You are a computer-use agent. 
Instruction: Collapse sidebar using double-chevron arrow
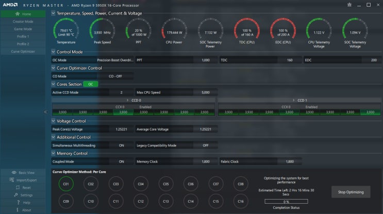(45, 112)
